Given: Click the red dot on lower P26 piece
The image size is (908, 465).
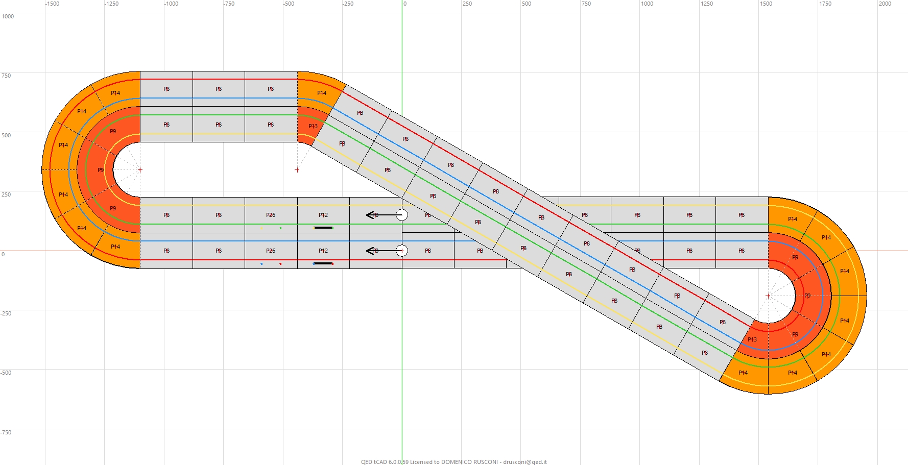Looking at the screenshot, I should 280,264.
